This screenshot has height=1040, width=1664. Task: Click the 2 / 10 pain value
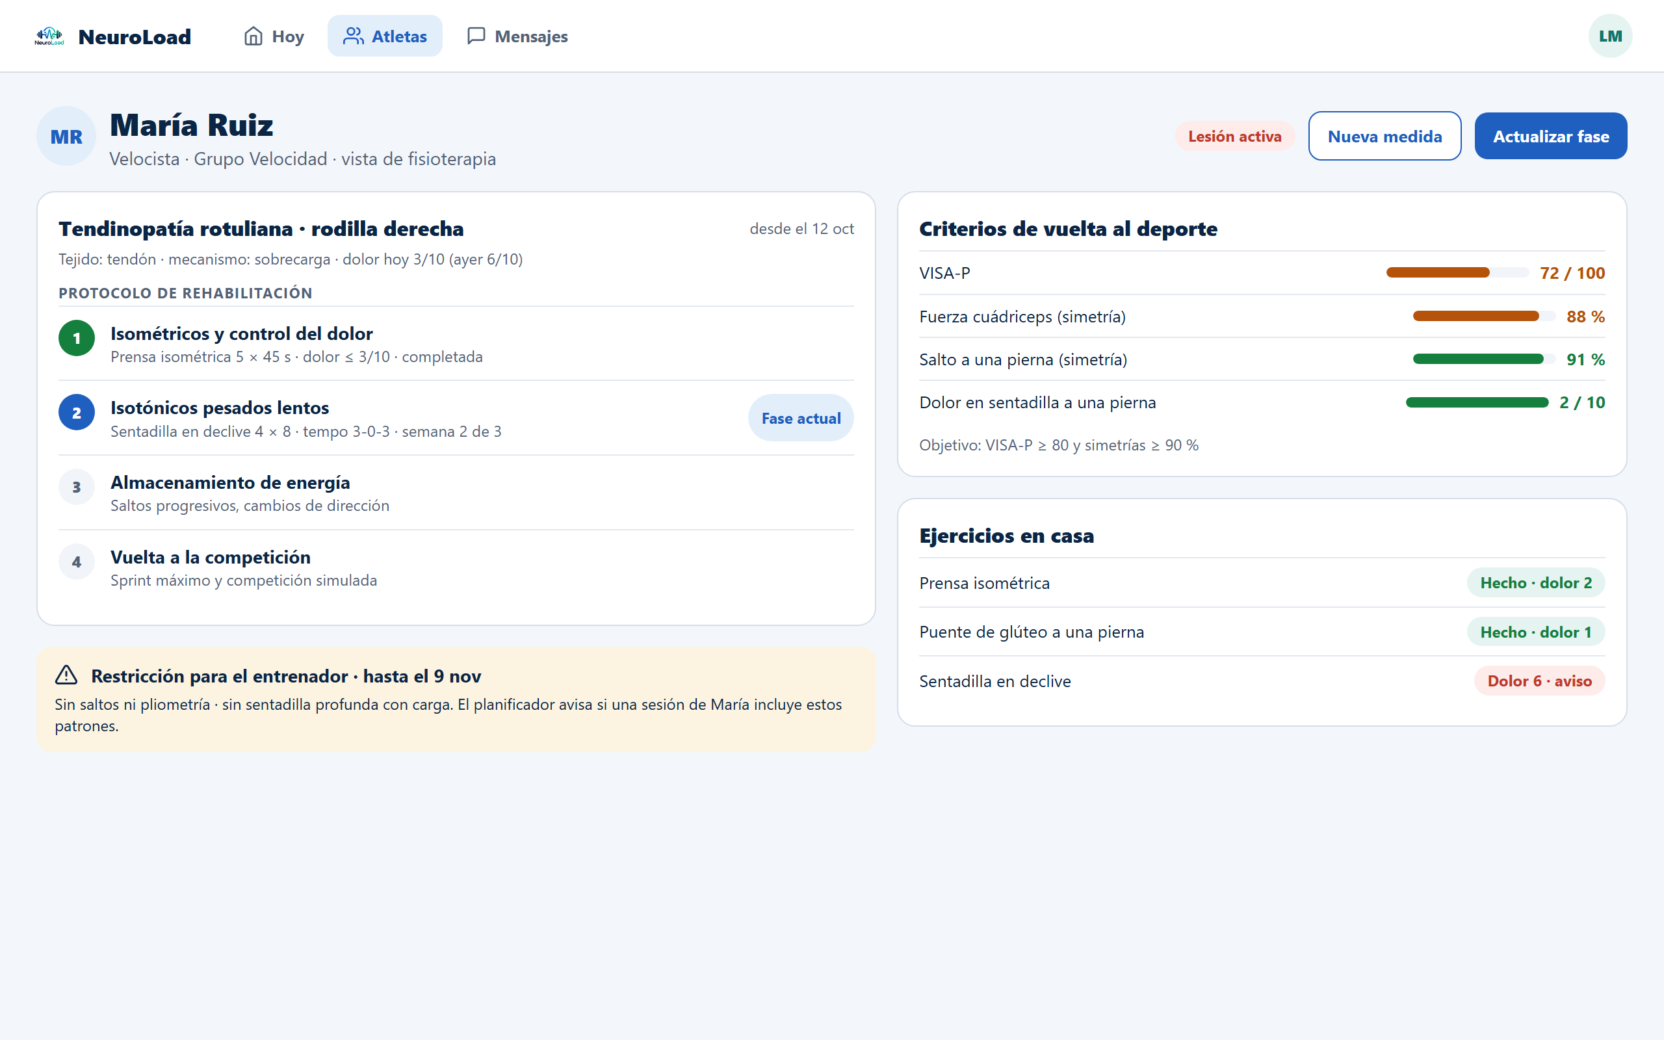(1581, 402)
